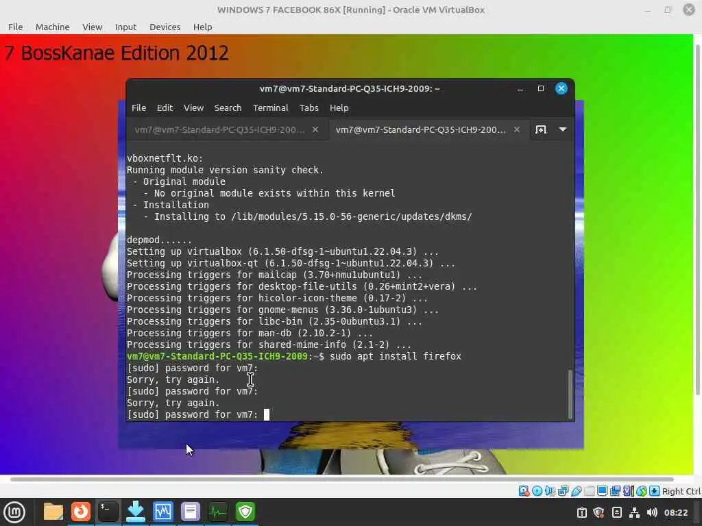The image size is (702, 526).
Task: Show the calendar from the 08:22 clock
Action: tap(675, 512)
